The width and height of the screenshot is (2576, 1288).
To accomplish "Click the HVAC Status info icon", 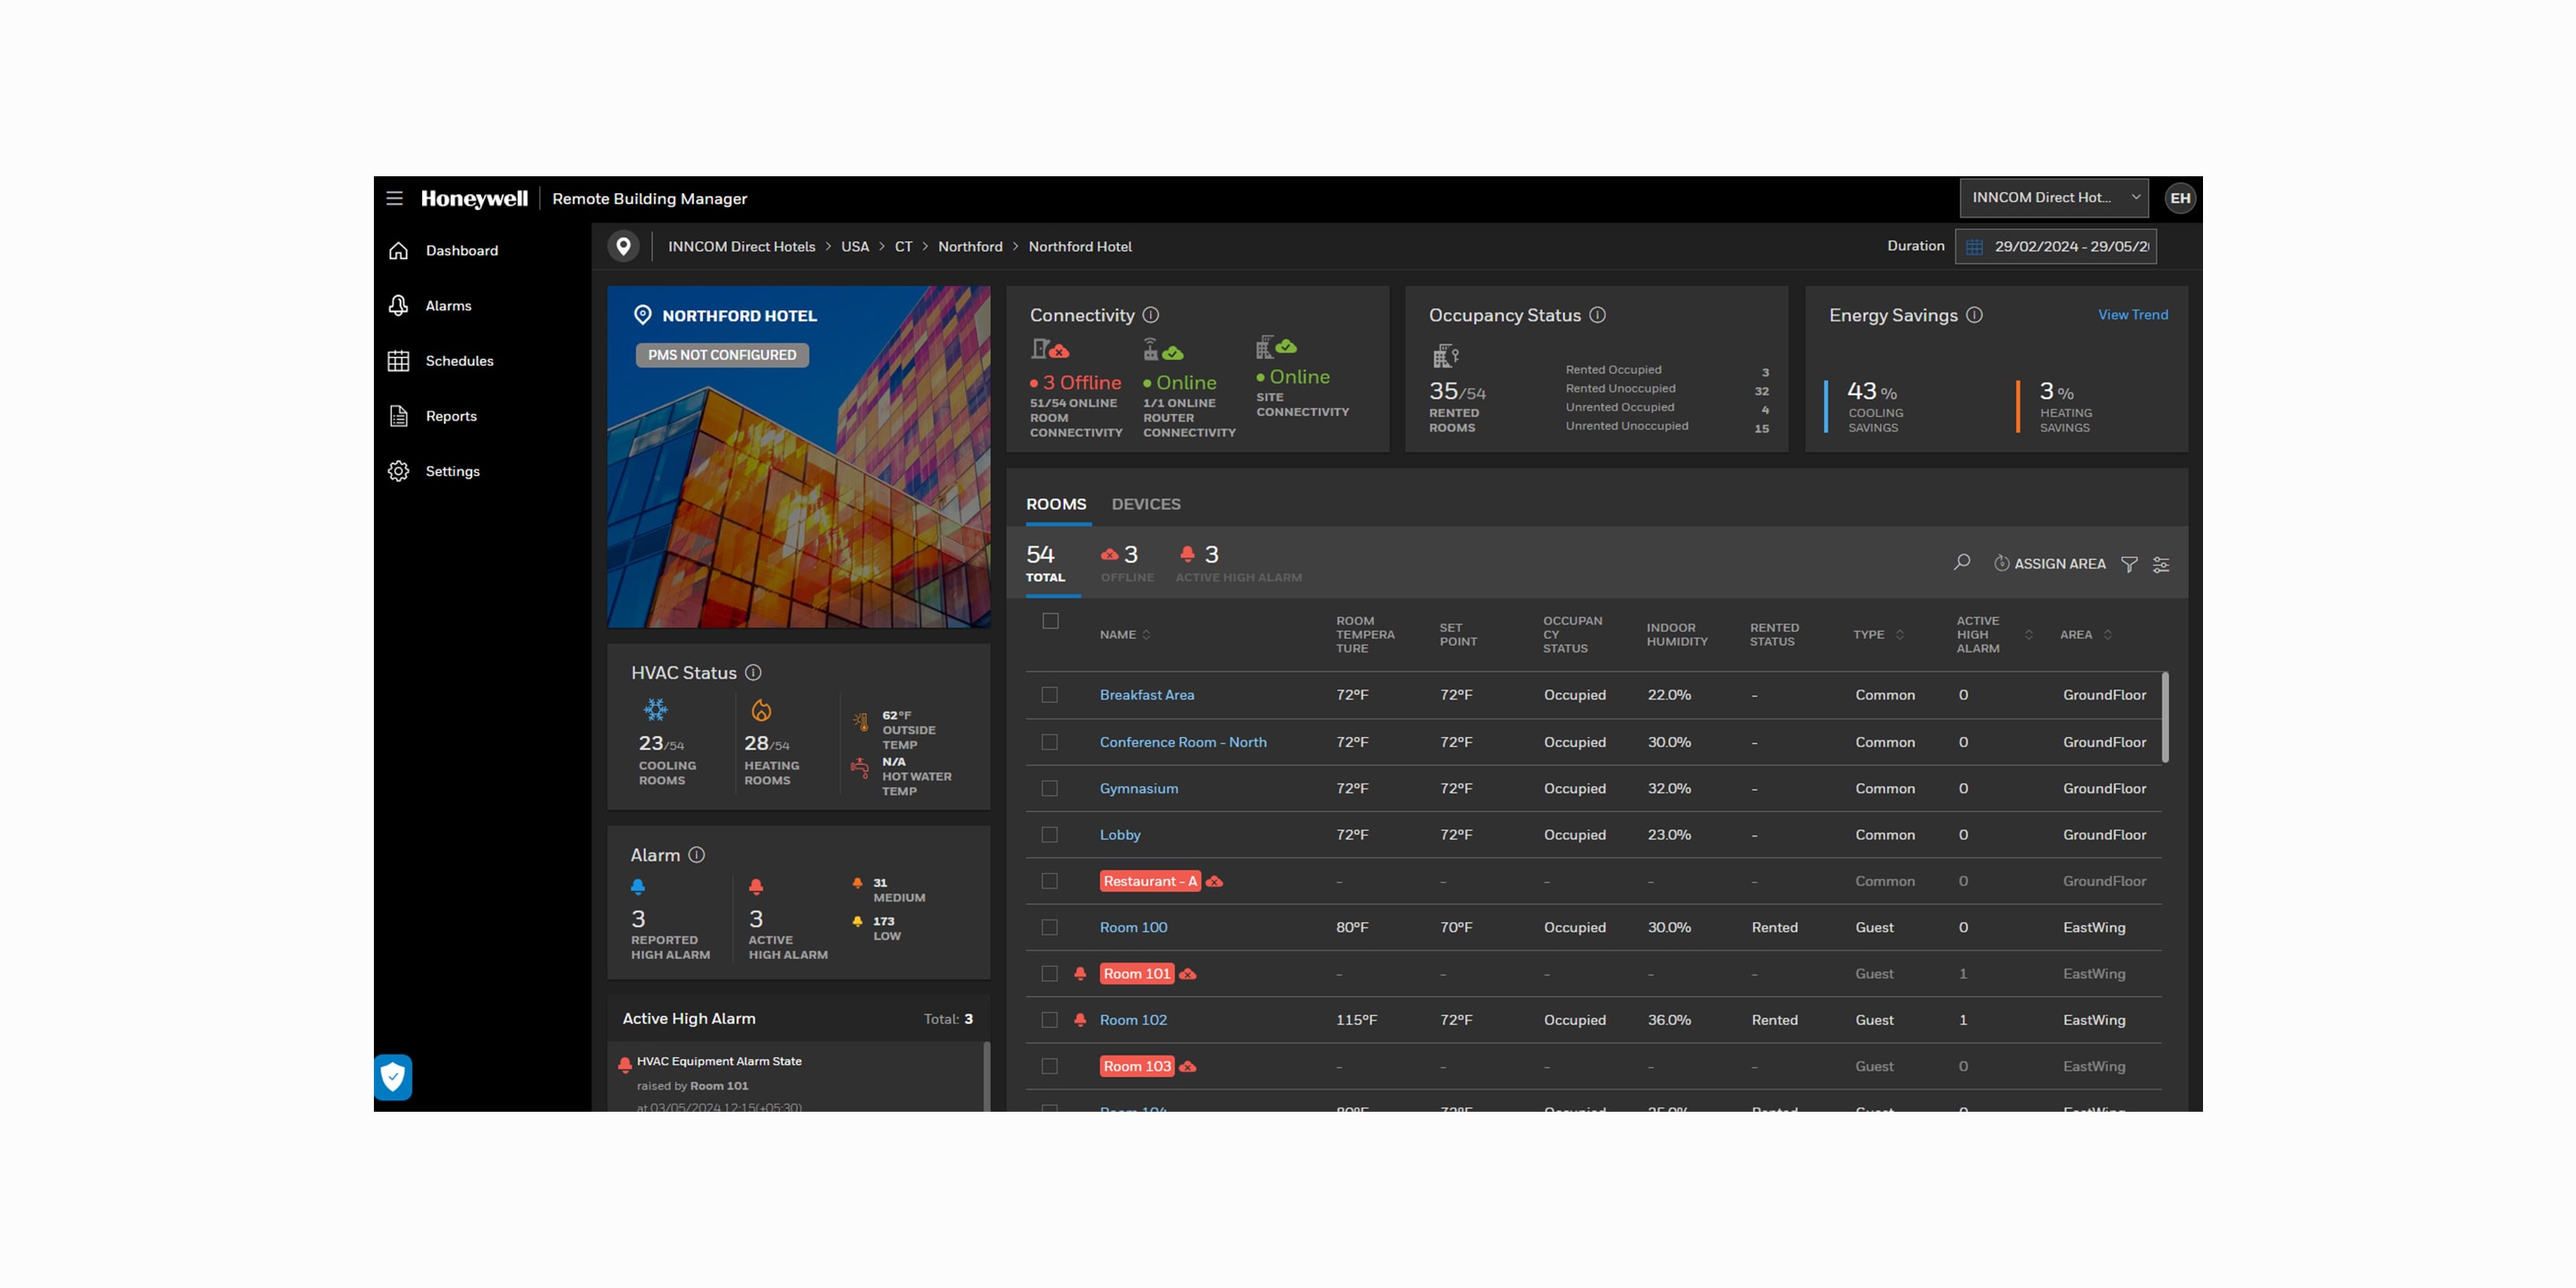I will pos(753,673).
